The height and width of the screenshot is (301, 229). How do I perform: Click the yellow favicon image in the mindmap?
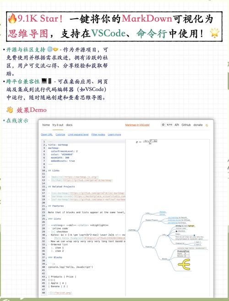(184, 264)
